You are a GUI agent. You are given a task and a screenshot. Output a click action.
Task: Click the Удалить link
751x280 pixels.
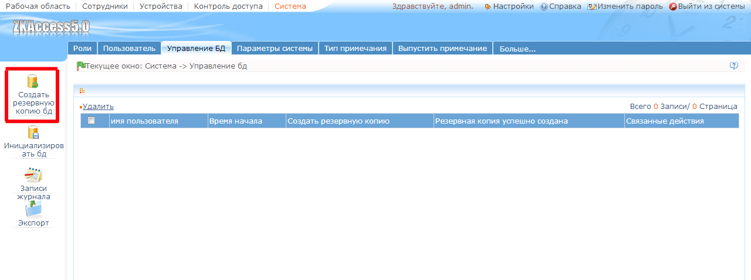click(98, 106)
